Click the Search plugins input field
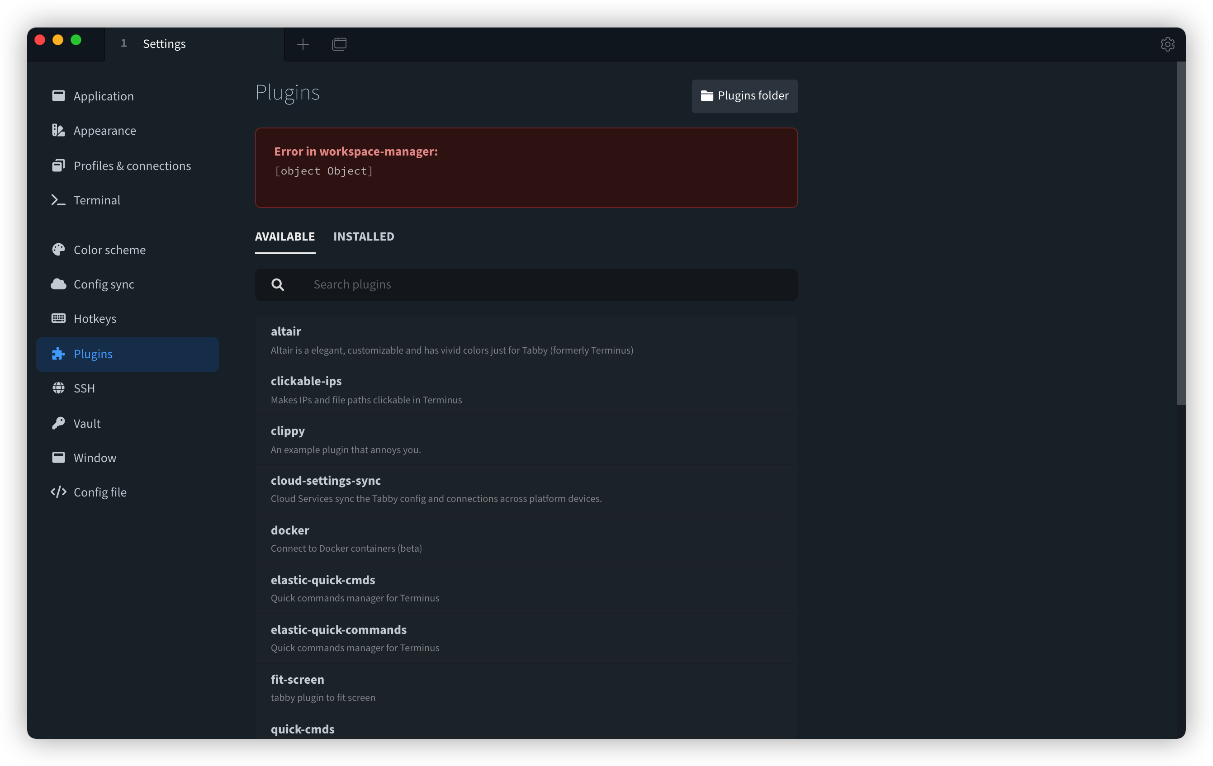1213x766 pixels. 526,284
